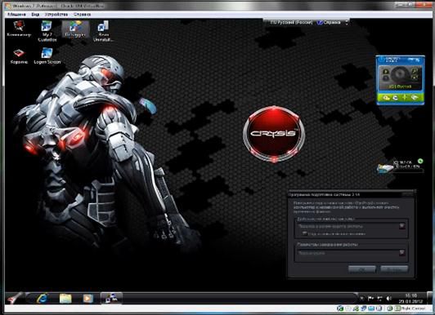Open the Справка menu in VirtualBox menu bar
This screenshot has height=315, width=435.
click(82, 14)
